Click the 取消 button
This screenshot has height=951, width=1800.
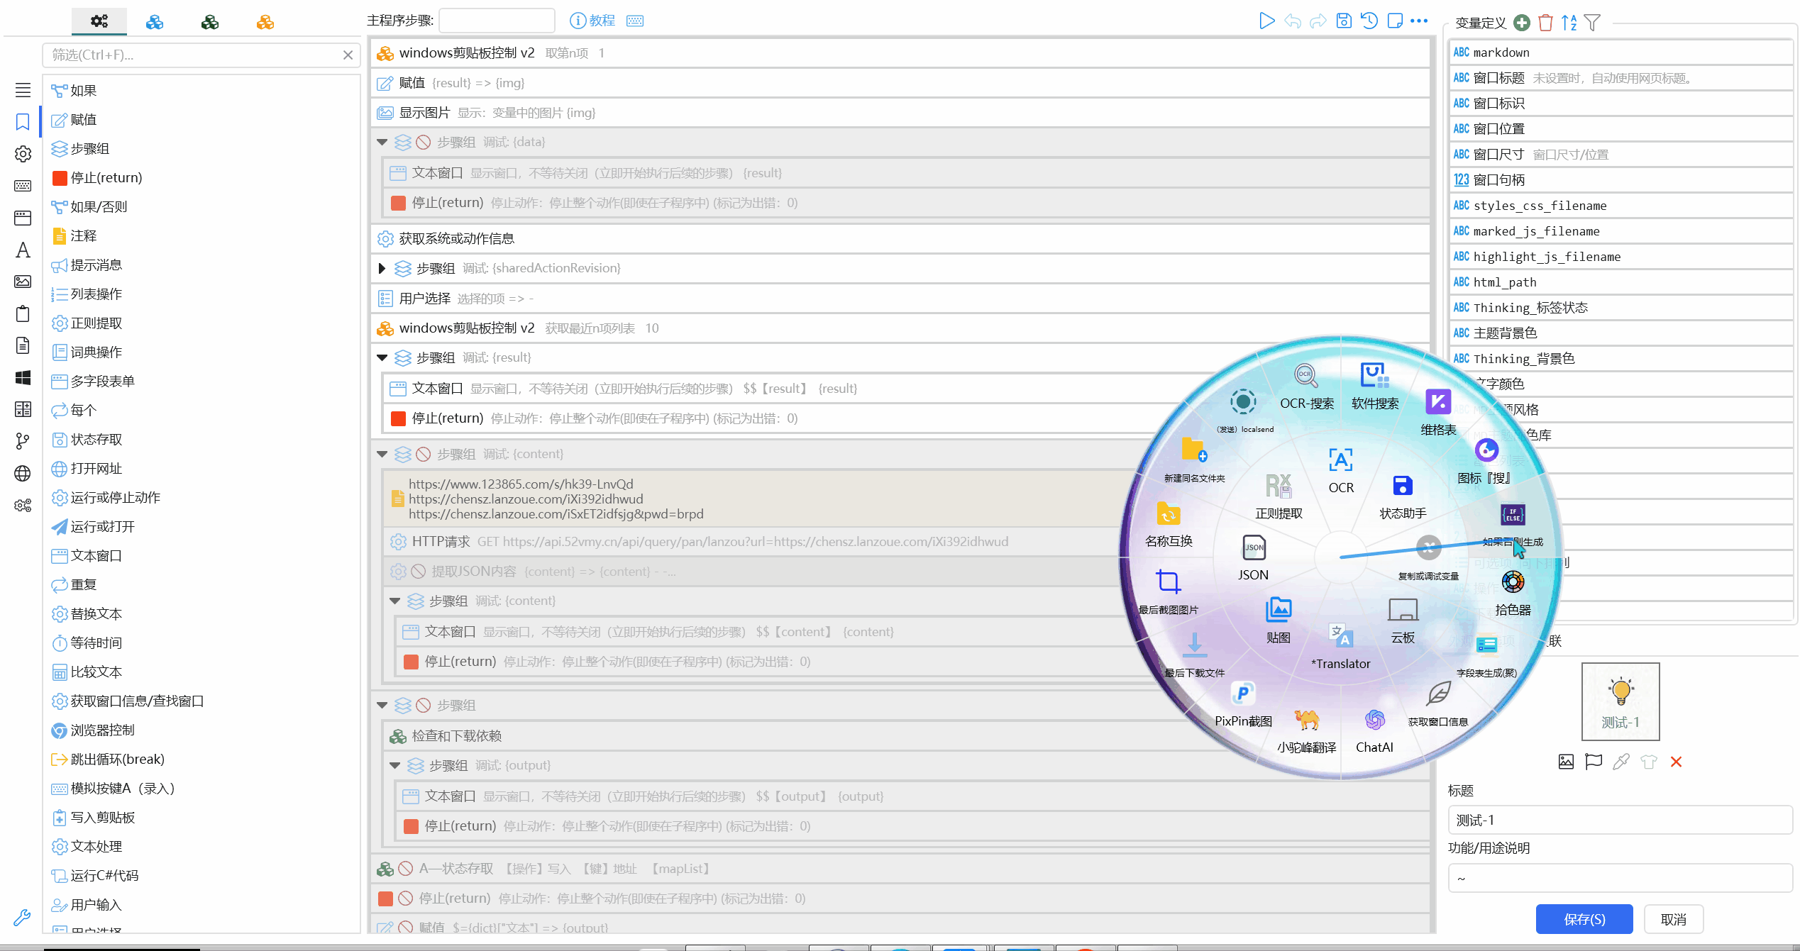1673,919
